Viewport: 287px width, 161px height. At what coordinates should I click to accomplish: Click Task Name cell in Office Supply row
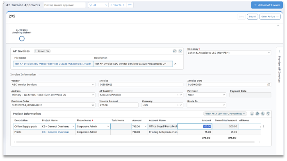[121, 127]
